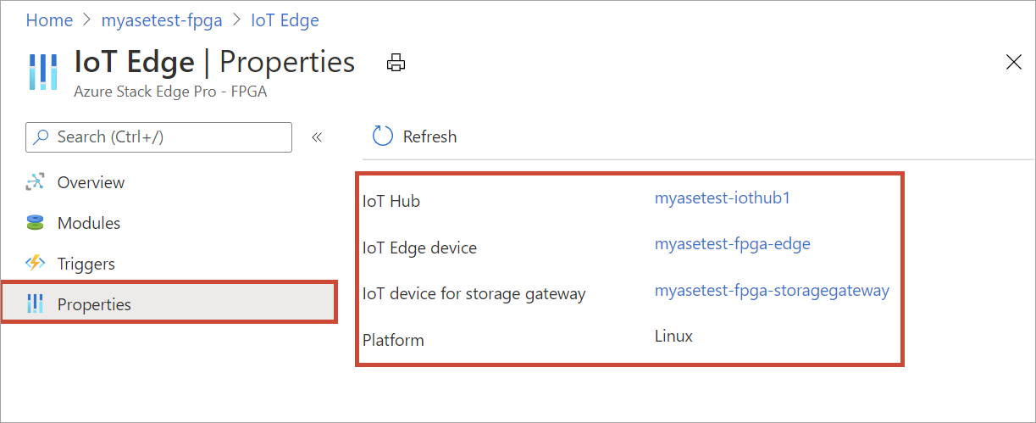Viewport: 1036px width, 423px height.
Task: Open the myasetest-fpga-edge device link
Action: pos(732,243)
